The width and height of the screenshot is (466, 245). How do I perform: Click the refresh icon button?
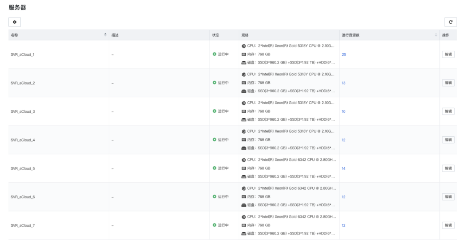450,22
